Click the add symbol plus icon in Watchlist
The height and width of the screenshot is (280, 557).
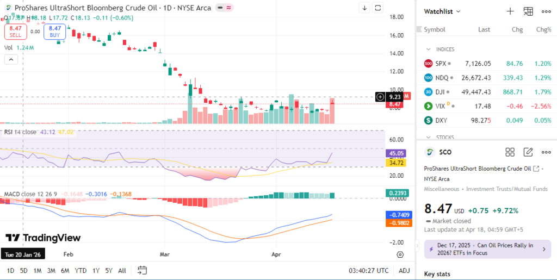[x=510, y=11]
